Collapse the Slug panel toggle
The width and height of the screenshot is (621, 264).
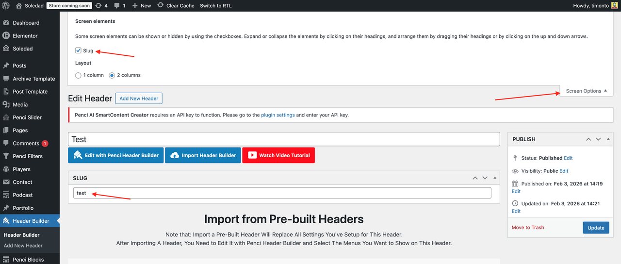(x=495, y=178)
